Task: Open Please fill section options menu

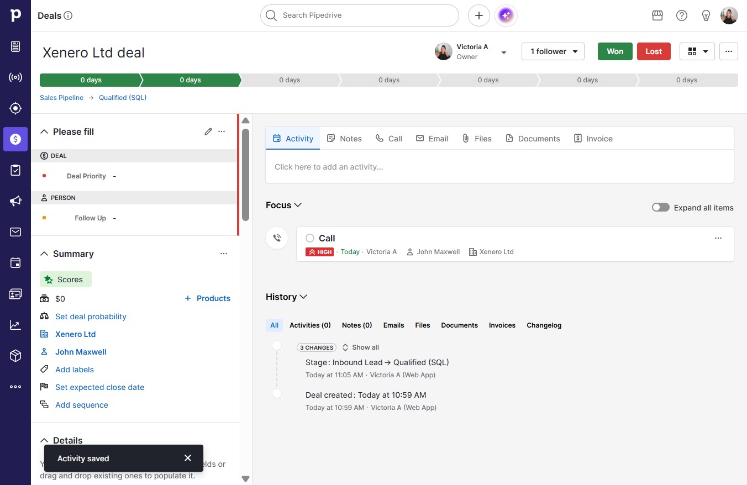Action: [x=222, y=131]
